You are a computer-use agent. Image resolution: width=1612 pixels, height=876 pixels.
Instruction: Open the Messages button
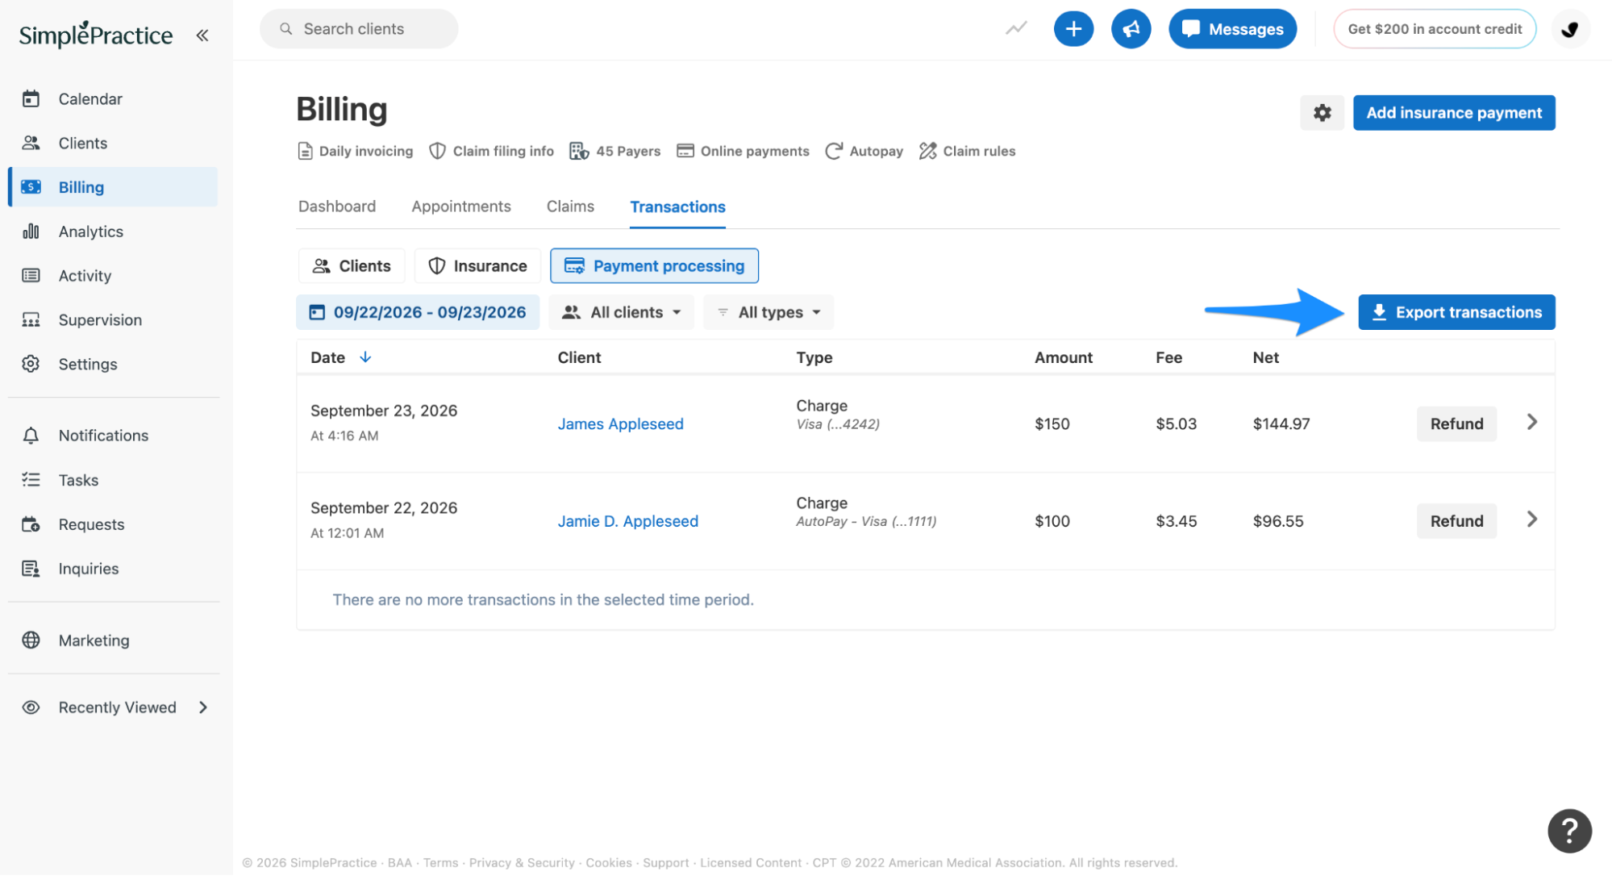[x=1232, y=29]
